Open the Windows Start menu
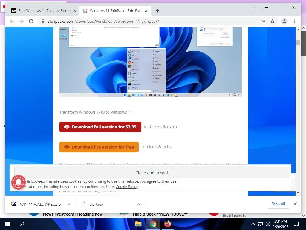This screenshot has height=230, width=306. [x=7, y=224]
